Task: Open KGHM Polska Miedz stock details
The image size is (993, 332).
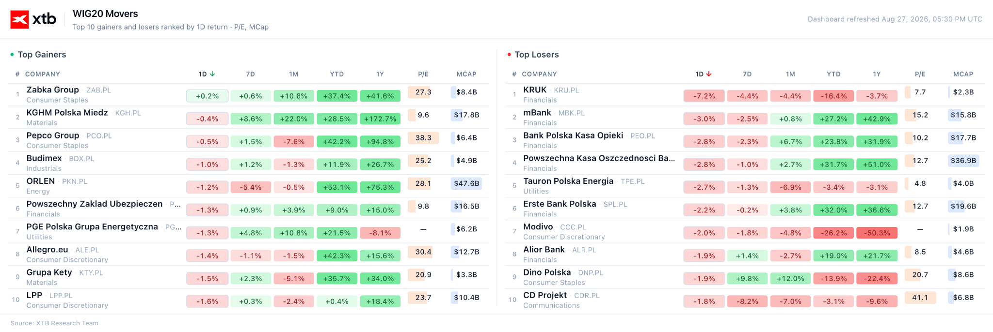Action: tap(248, 118)
